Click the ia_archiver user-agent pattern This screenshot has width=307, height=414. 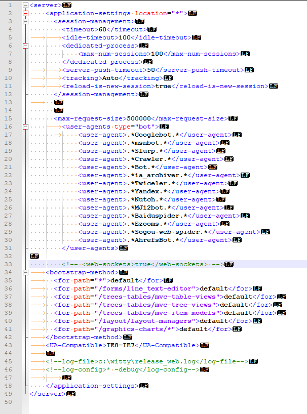157,175
